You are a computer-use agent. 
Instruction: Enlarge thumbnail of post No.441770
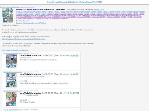[x=11, y=61]
